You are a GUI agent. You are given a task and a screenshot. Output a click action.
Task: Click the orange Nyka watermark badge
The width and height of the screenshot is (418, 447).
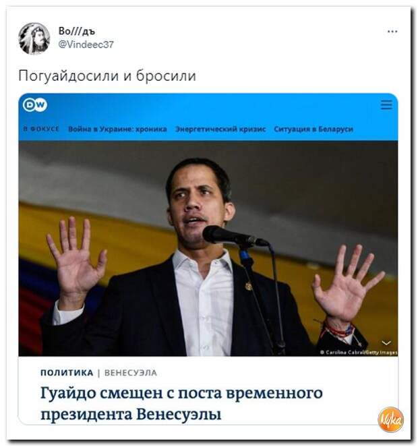[390, 419]
